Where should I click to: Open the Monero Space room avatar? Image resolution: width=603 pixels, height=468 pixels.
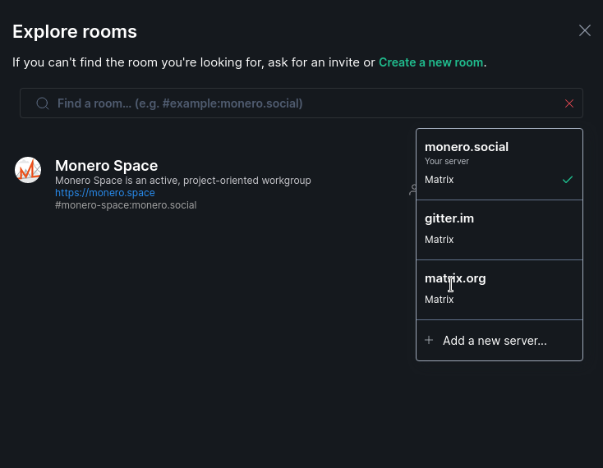(x=28, y=170)
